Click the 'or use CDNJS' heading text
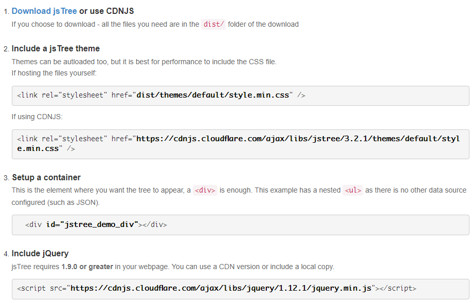472x303 pixels. (x=106, y=11)
